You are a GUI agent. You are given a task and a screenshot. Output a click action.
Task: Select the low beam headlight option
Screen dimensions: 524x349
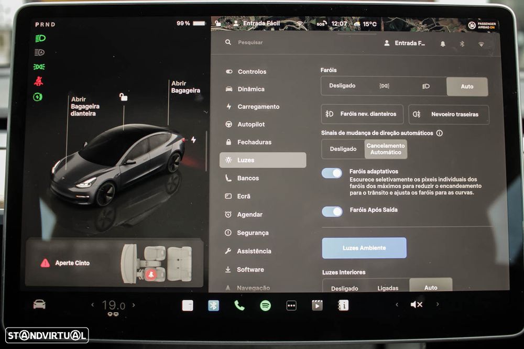tap(425, 86)
